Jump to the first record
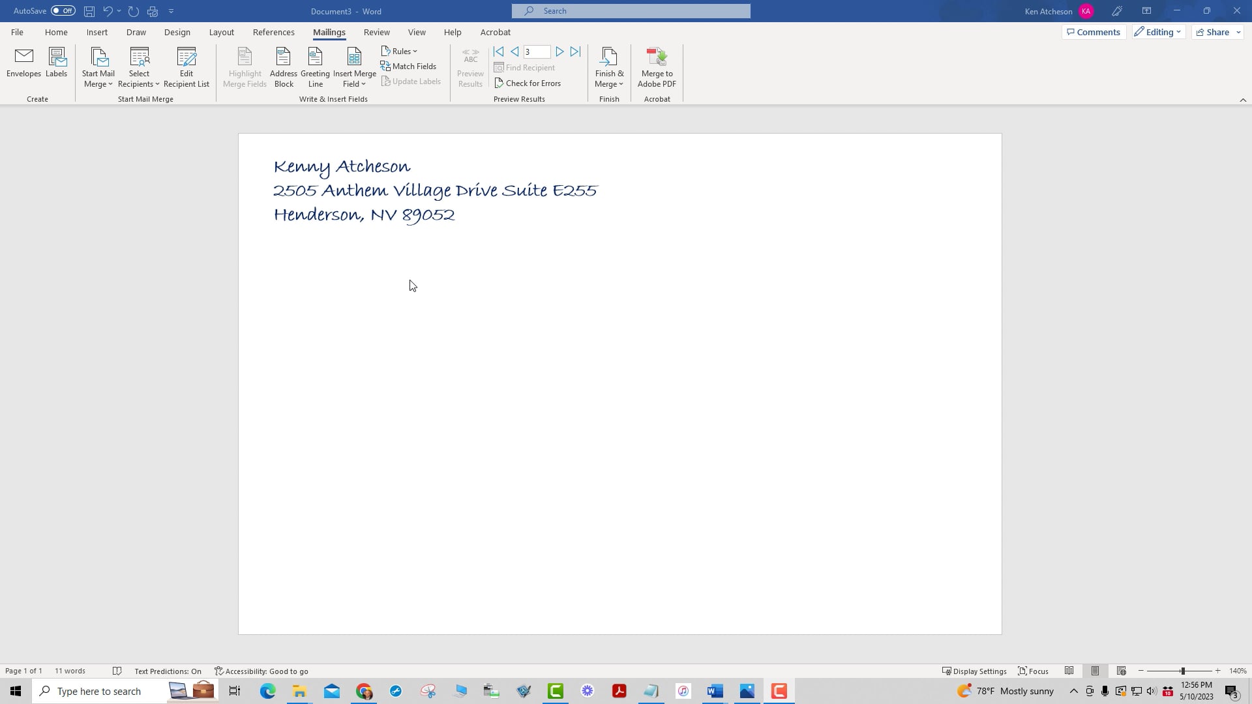The image size is (1252, 704). pos(499,51)
